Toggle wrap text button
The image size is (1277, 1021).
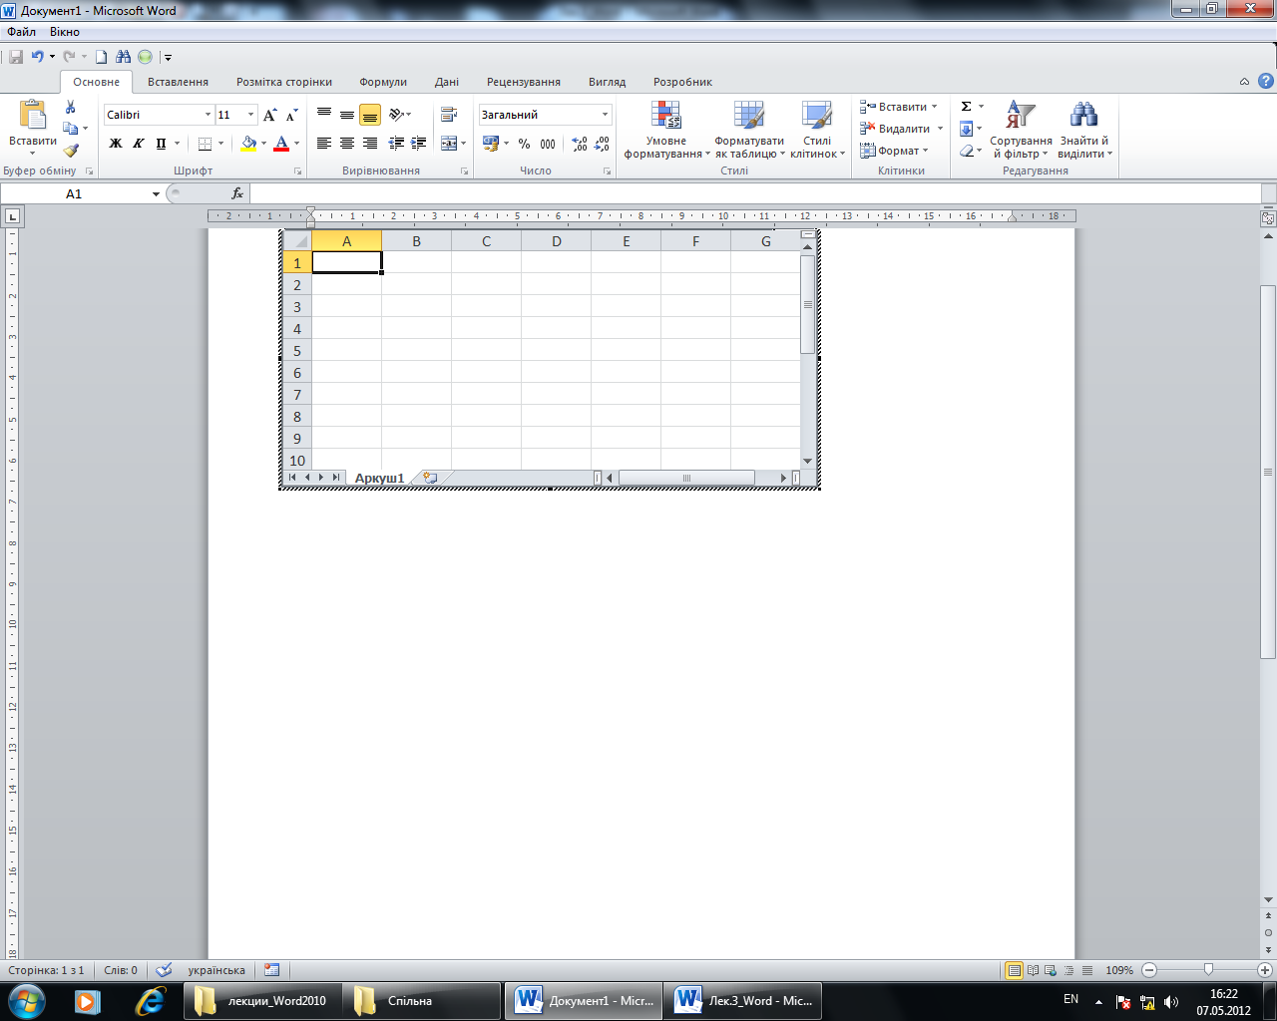pos(449,115)
